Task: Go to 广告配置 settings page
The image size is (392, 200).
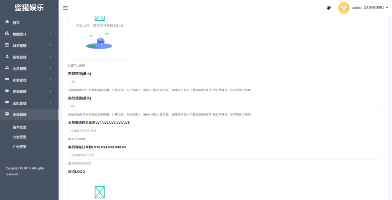Action: point(20,147)
